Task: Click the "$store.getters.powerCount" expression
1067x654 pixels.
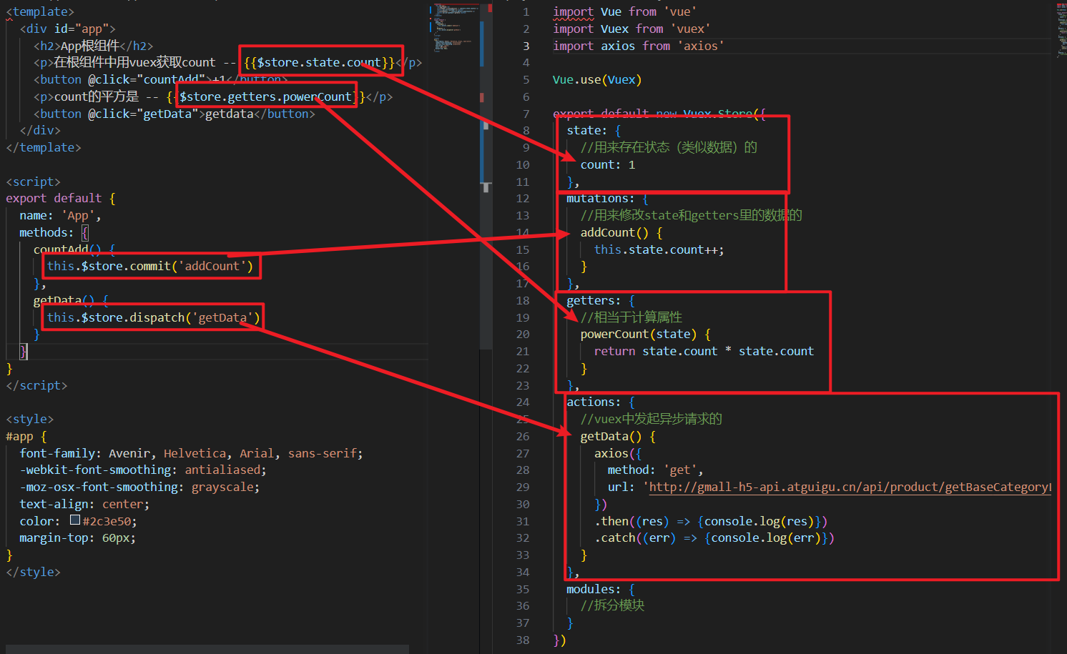Action: 265,96
